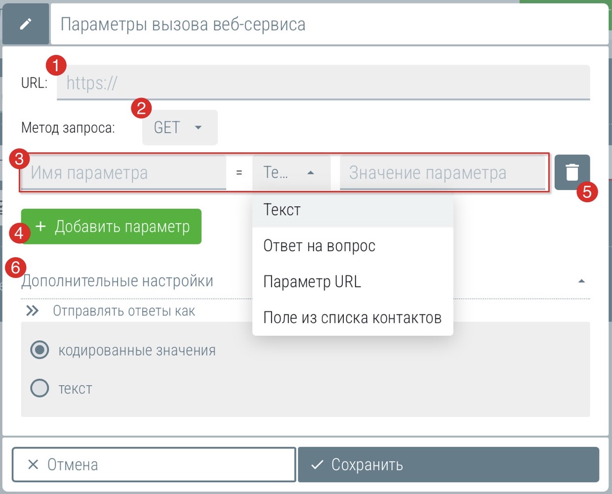
Task: Open the GET request method dropdown
Action: click(180, 128)
